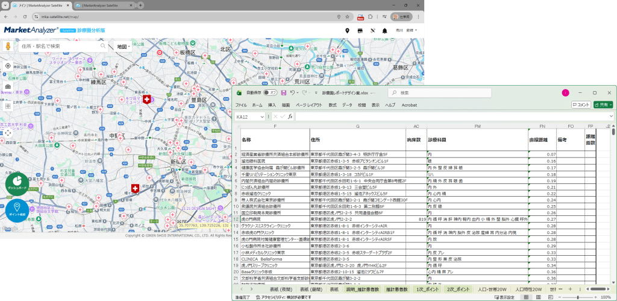Expand the Excel Name Box dropdown
The image size is (617, 301).
tap(263, 116)
